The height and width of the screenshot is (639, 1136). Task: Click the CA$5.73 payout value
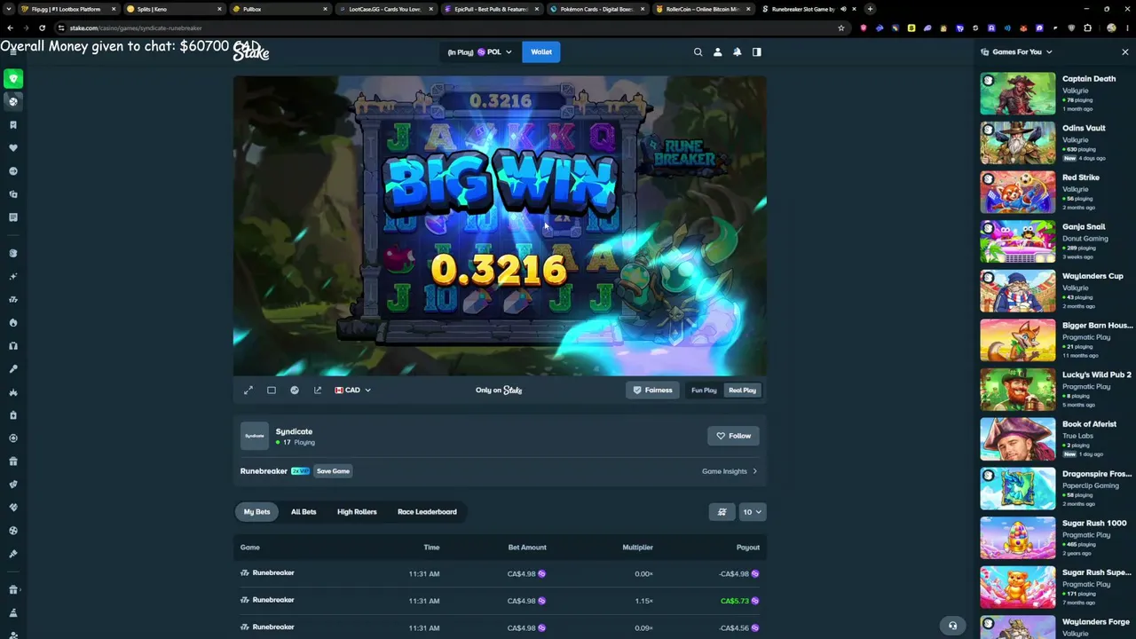[x=735, y=601]
